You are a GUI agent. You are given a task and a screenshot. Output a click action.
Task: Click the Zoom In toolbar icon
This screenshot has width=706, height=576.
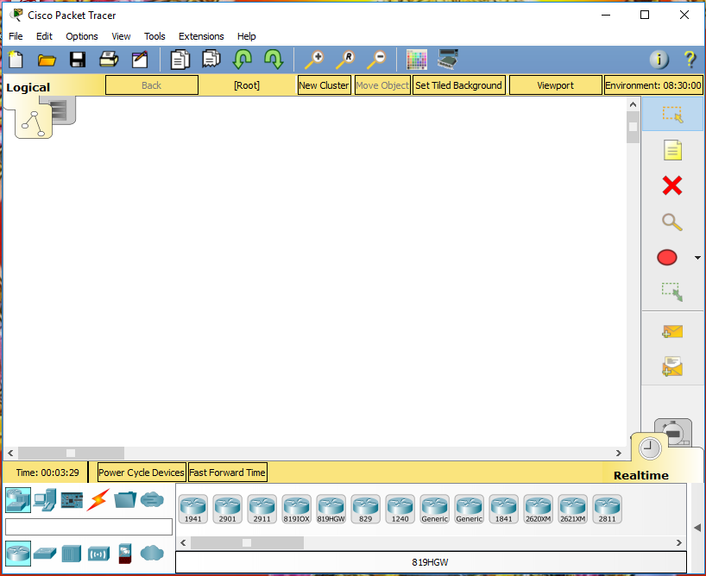tap(313, 59)
